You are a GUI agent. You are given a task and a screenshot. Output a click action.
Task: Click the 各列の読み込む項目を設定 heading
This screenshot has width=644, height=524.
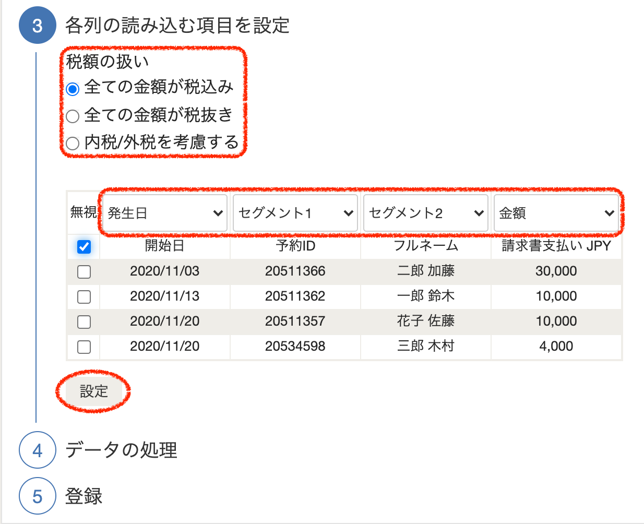click(x=177, y=26)
